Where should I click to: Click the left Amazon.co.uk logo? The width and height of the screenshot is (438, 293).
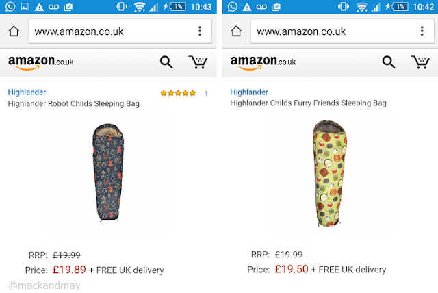click(x=40, y=63)
